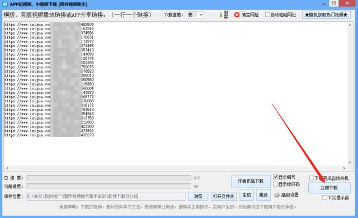Click the URL line ending in 432270
This screenshot has height=218, width=358.
click(x=49, y=135)
